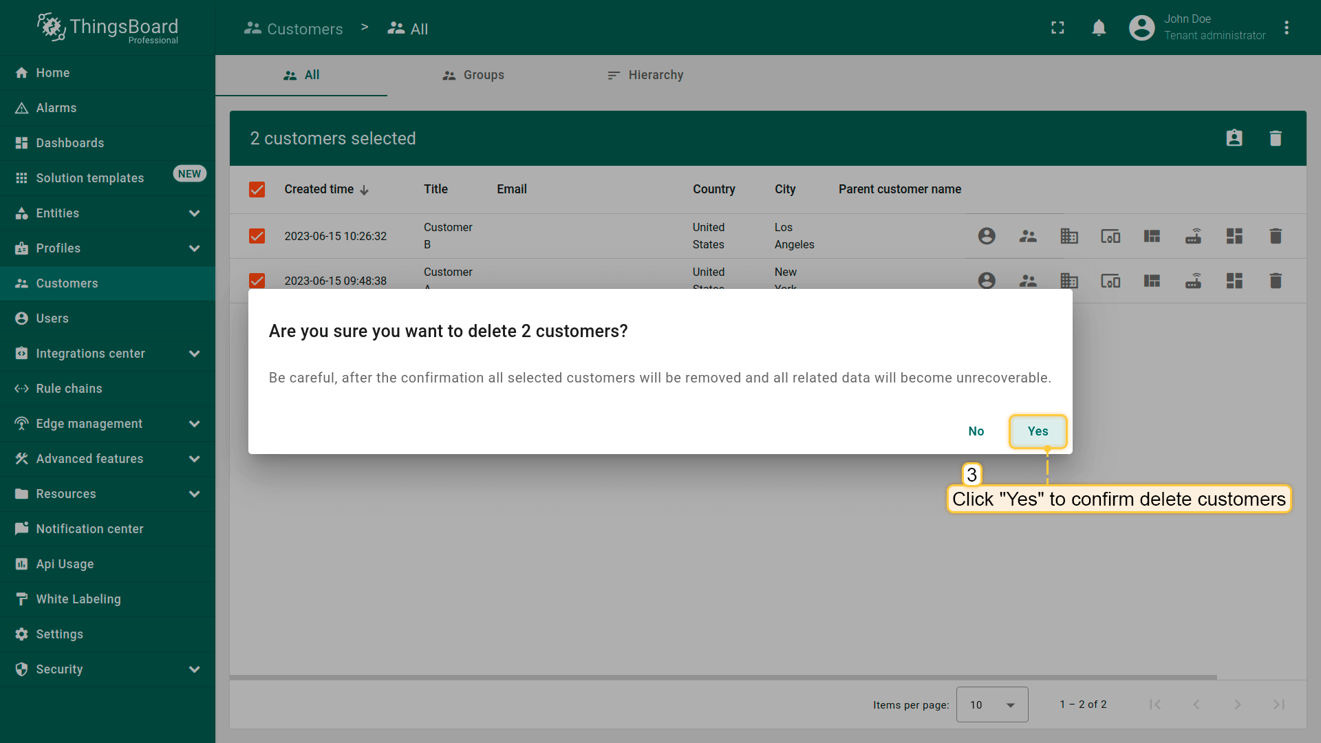
Task: Click Yes to confirm deletion
Action: pyautogui.click(x=1038, y=431)
